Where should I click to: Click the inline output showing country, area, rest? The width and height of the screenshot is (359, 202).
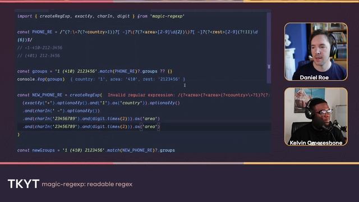[127, 79]
